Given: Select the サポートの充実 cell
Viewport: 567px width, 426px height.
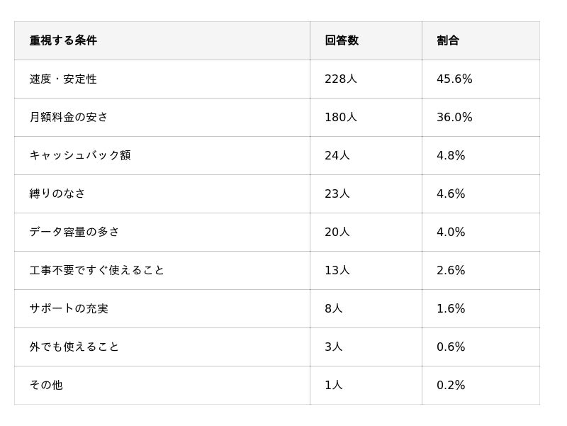Looking at the screenshot, I should click(69, 308).
